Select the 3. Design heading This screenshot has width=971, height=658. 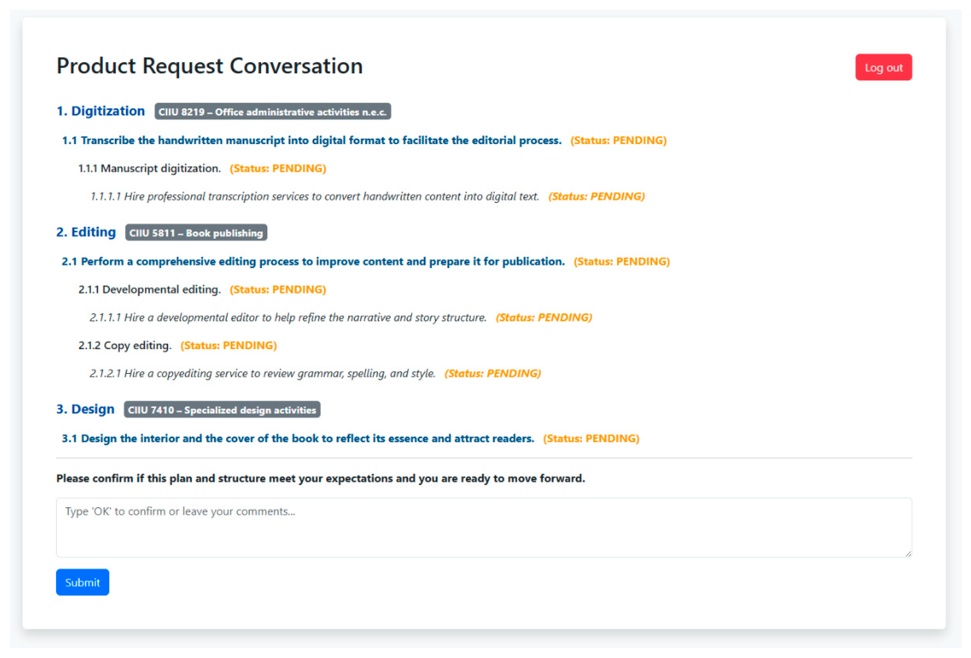85,409
